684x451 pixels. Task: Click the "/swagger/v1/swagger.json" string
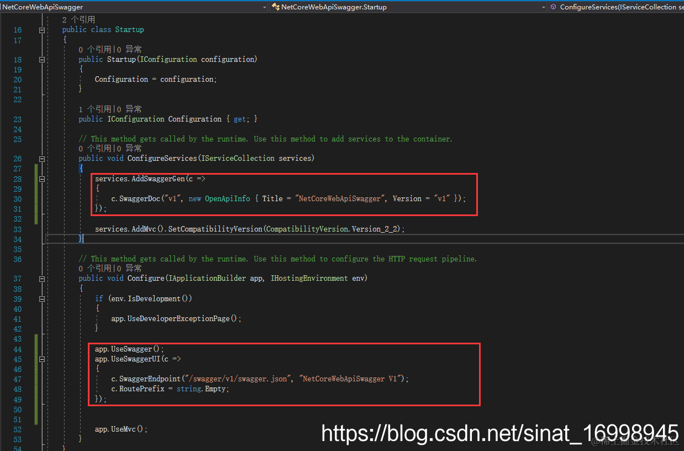238,379
